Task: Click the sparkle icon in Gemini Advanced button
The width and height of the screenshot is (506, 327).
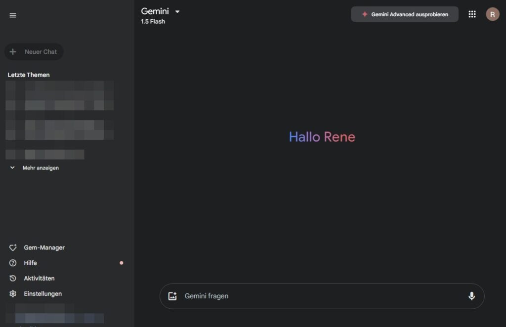Action: point(365,14)
